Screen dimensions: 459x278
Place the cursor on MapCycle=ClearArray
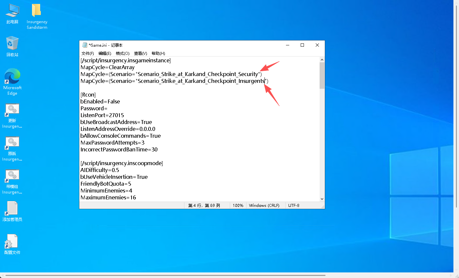pos(107,67)
